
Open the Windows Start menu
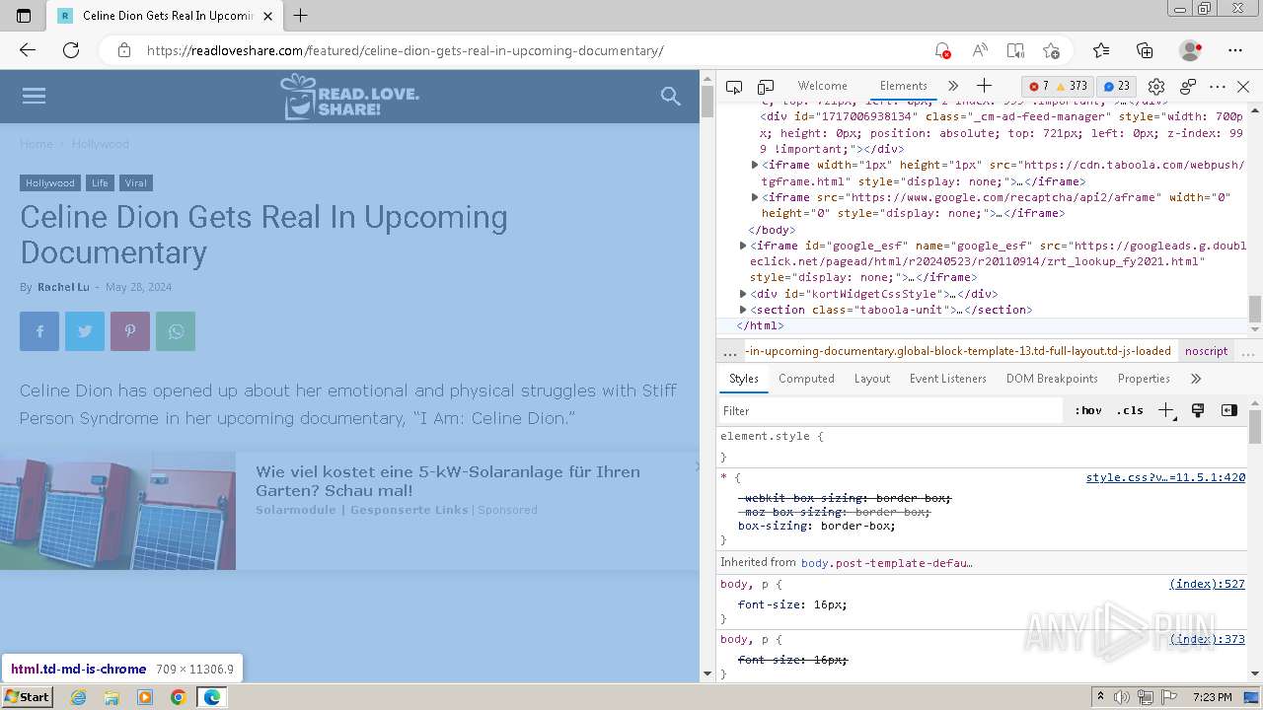click(27, 696)
